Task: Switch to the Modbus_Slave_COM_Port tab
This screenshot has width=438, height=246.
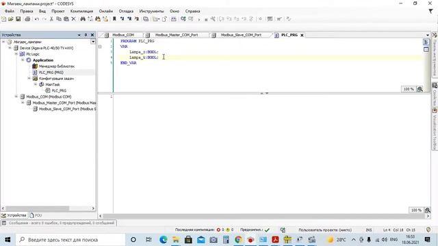Action: click(x=241, y=35)
